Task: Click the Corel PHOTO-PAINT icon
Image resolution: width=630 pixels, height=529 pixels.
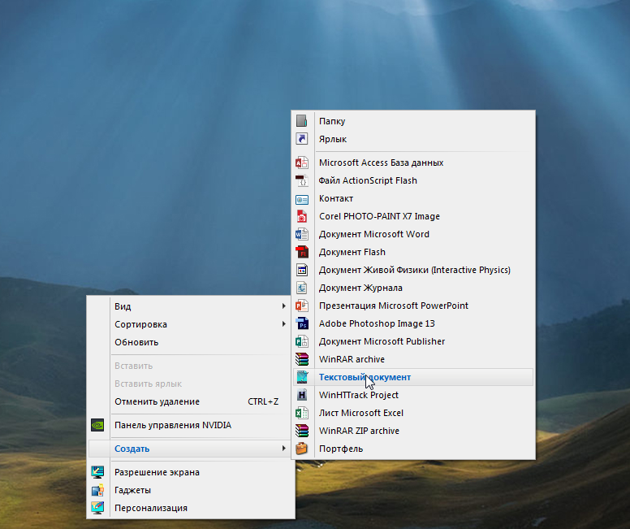Action: click(x=302, y=216)
